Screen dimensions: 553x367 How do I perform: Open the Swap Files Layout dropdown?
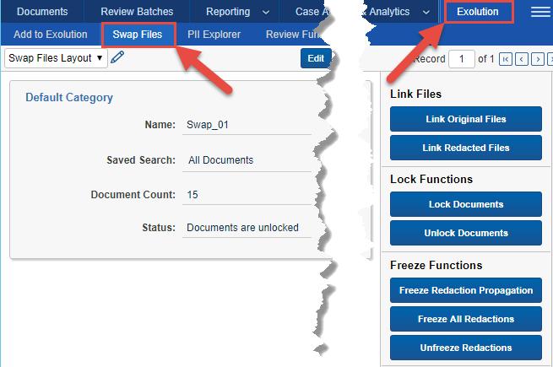point(56,58)
